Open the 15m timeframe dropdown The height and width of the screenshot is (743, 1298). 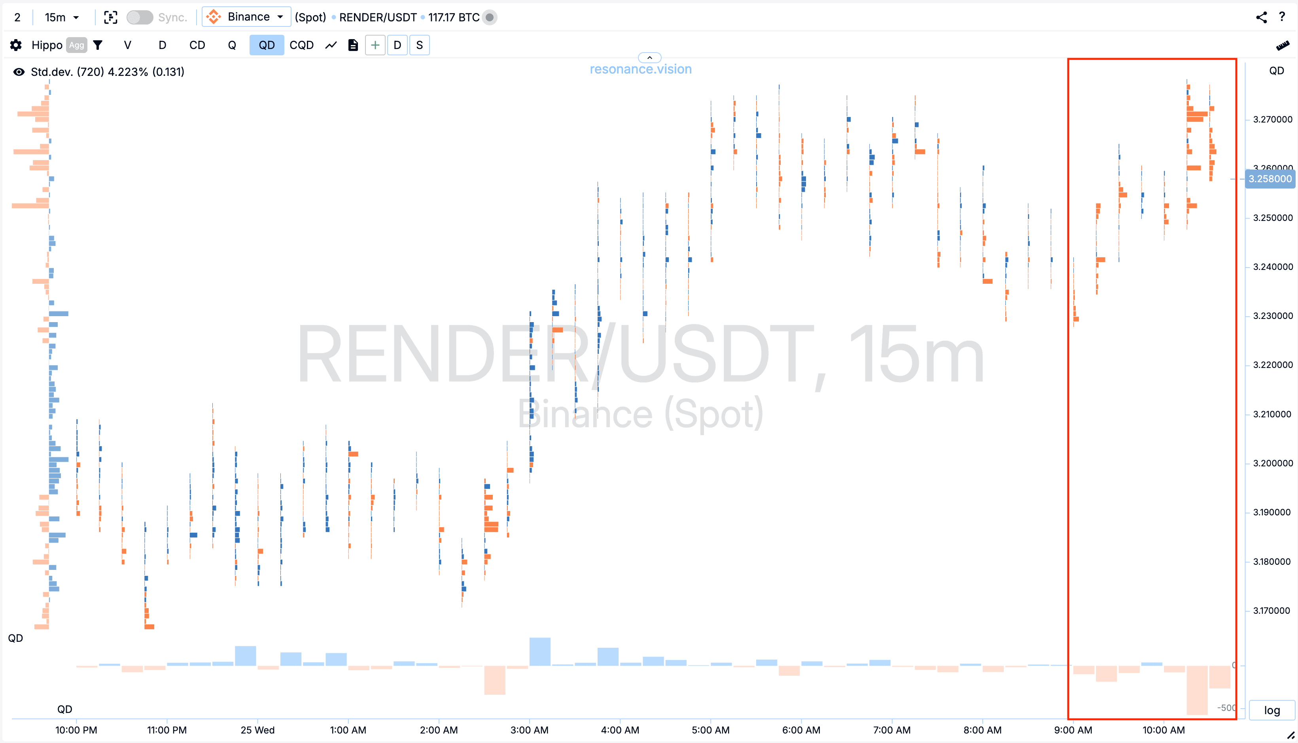pyautogui.click(x=62, y=17)
